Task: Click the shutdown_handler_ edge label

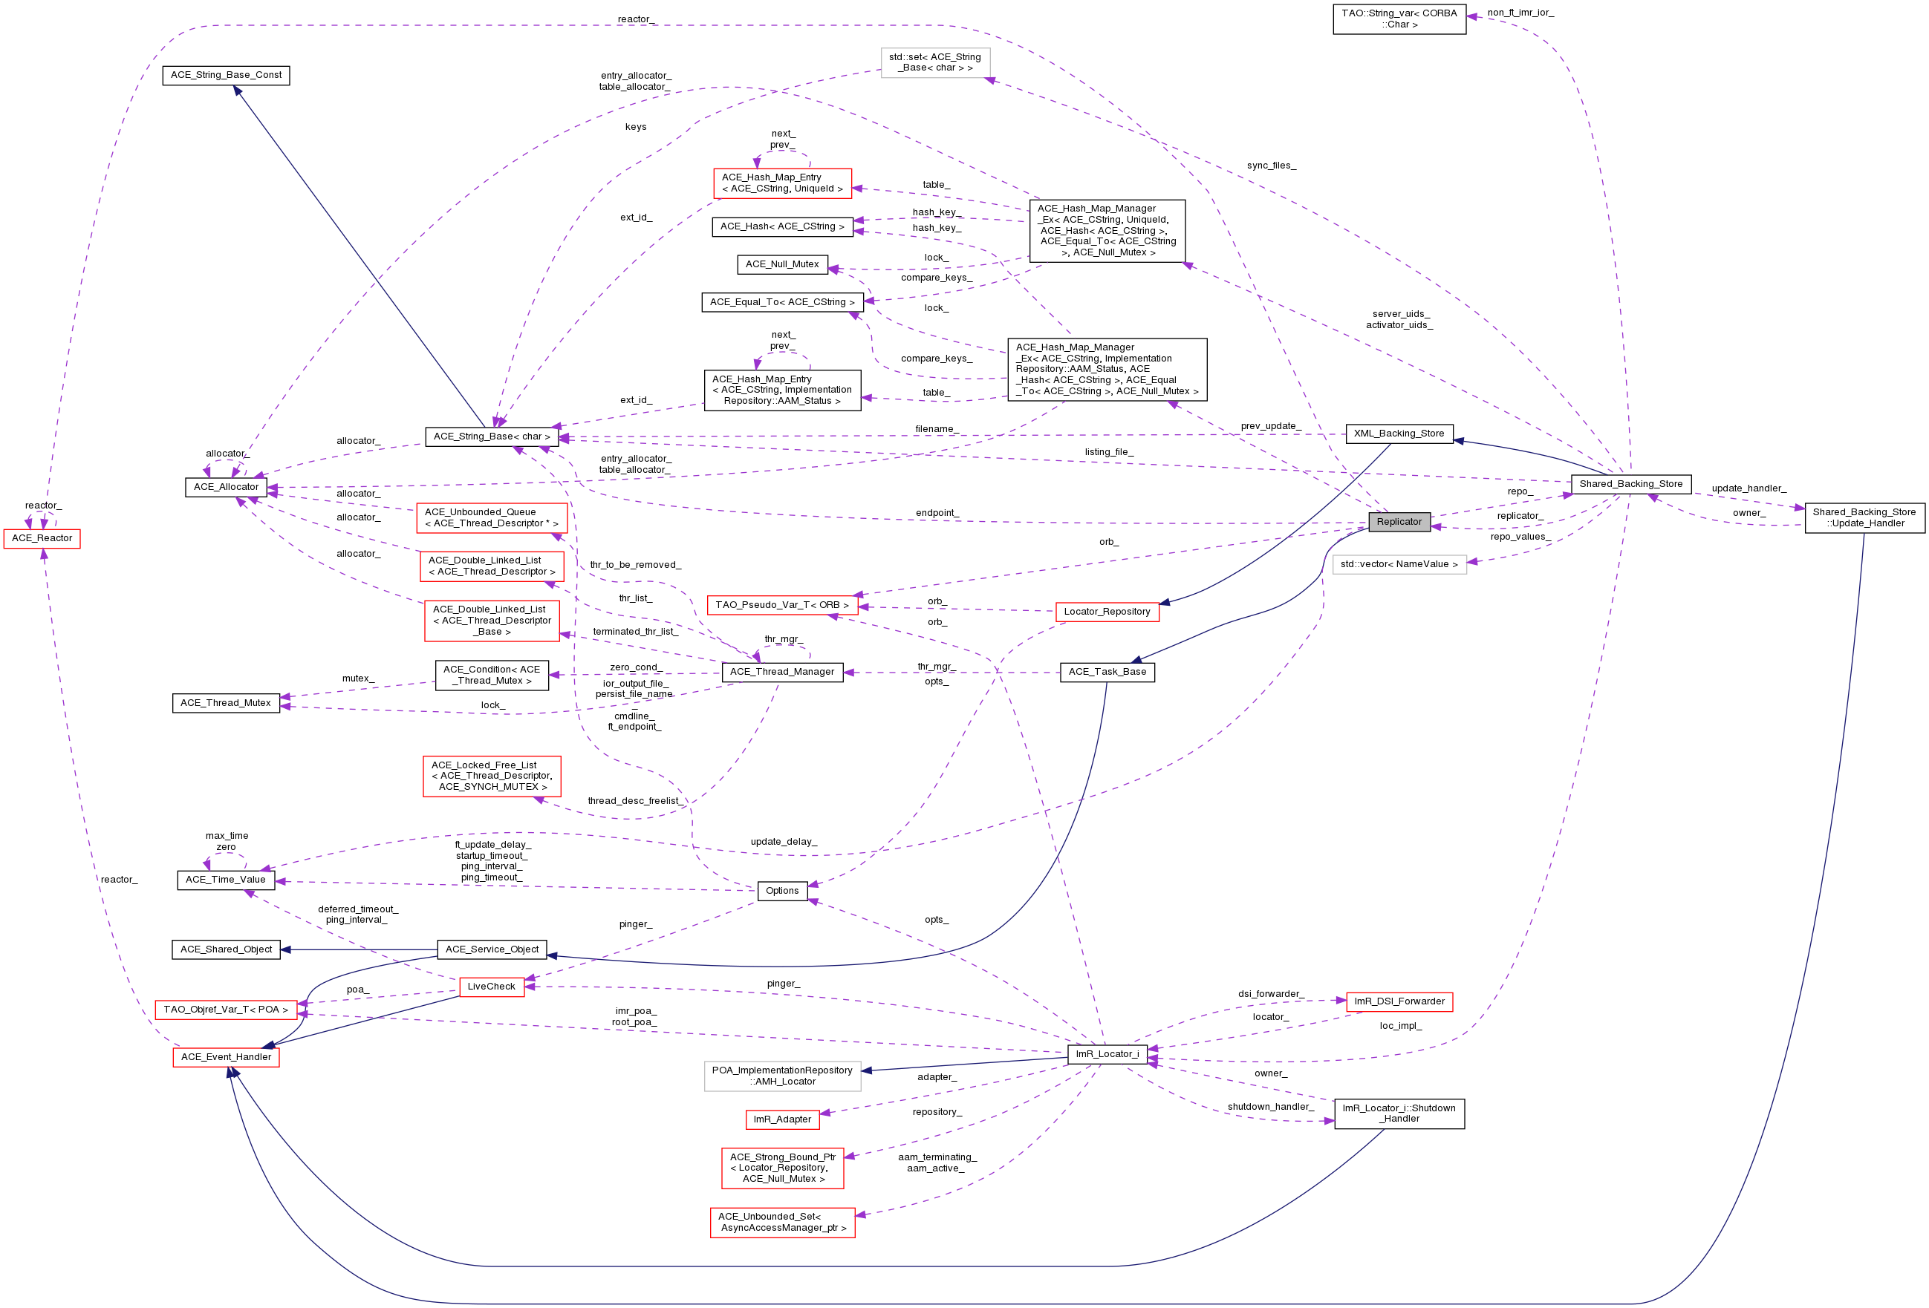Action: (1271, 1108)
